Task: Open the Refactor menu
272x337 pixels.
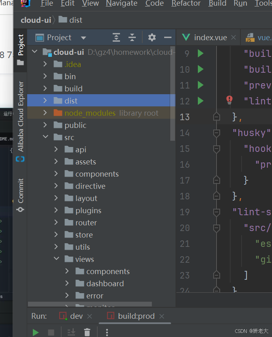Action: click(186, 3)
